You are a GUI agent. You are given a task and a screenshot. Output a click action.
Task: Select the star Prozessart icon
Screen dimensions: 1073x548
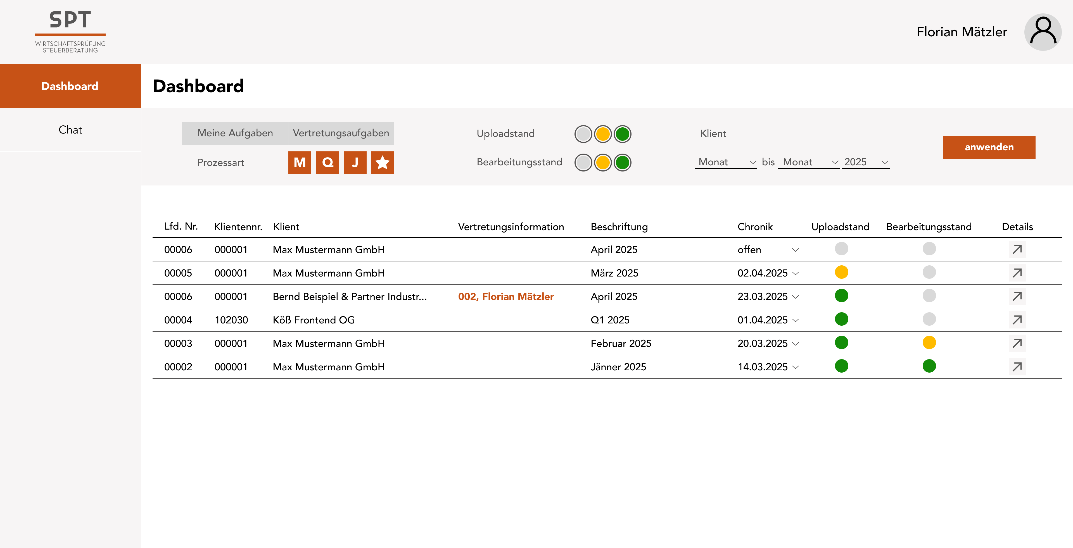point(382,163)
